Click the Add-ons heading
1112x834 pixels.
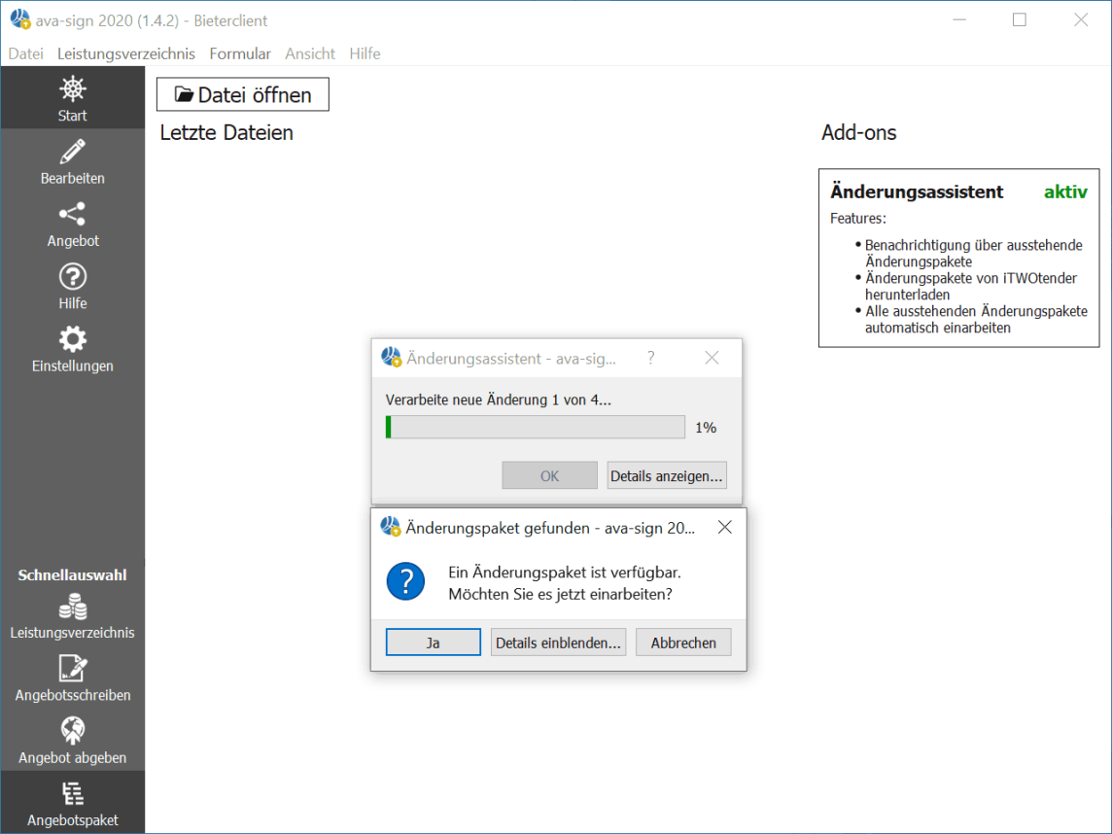(x=859, y=132)
